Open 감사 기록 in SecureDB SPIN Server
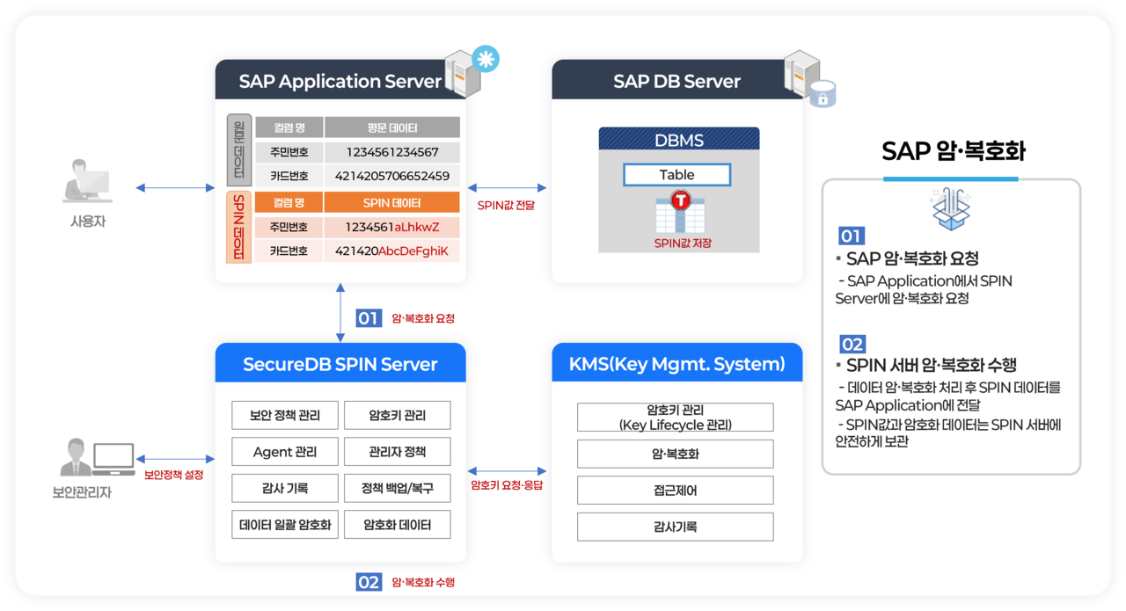 pos(285,488)
